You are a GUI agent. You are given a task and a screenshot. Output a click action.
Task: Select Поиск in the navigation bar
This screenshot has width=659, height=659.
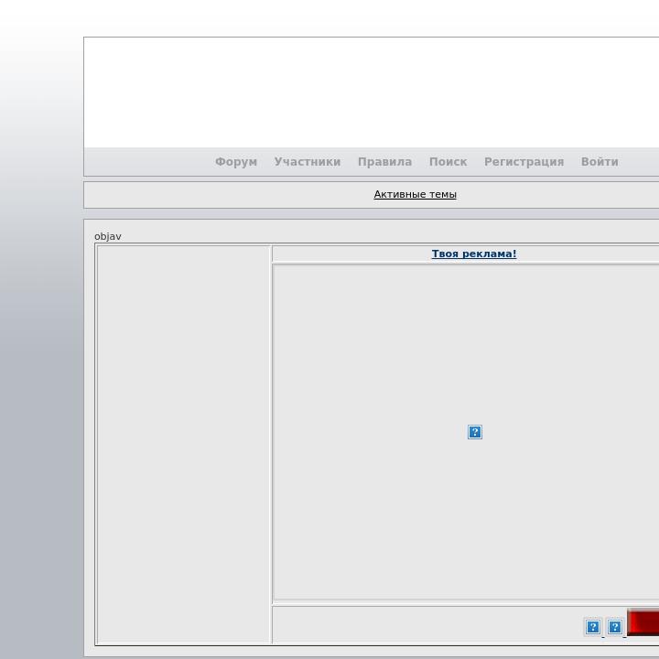click(448, 162)
